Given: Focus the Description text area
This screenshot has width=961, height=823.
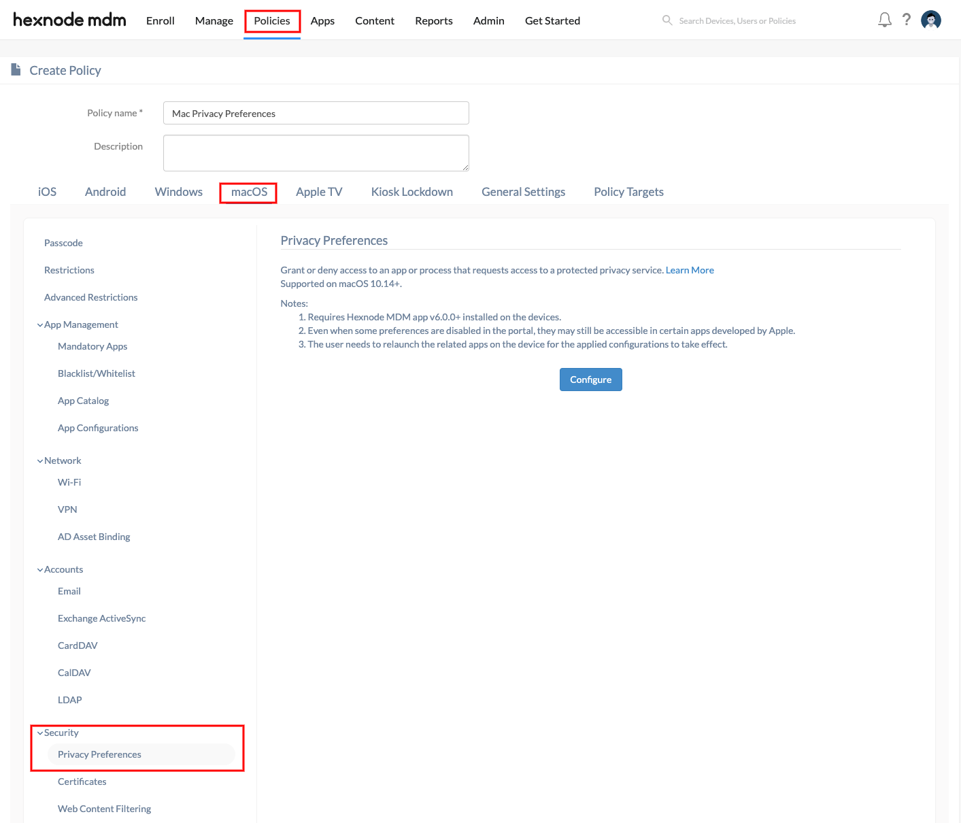Looking at the screenshot, I should [x=316, y=153].
